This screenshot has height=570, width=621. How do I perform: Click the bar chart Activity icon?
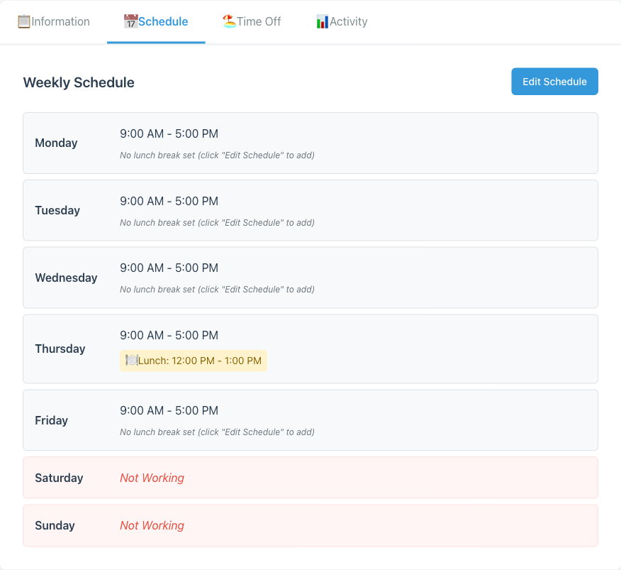point(322,21)
